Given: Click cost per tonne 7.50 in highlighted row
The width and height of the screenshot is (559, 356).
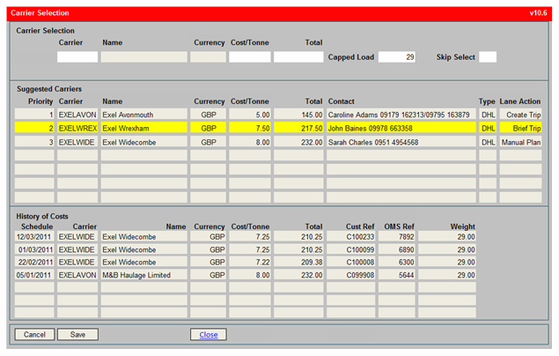Looking at the screenshot, I should tap(249, 128).
